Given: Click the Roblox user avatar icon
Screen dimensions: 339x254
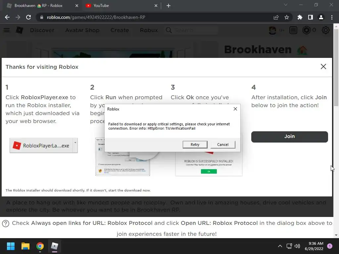Looking at the screenshot, I should point(272,30).
